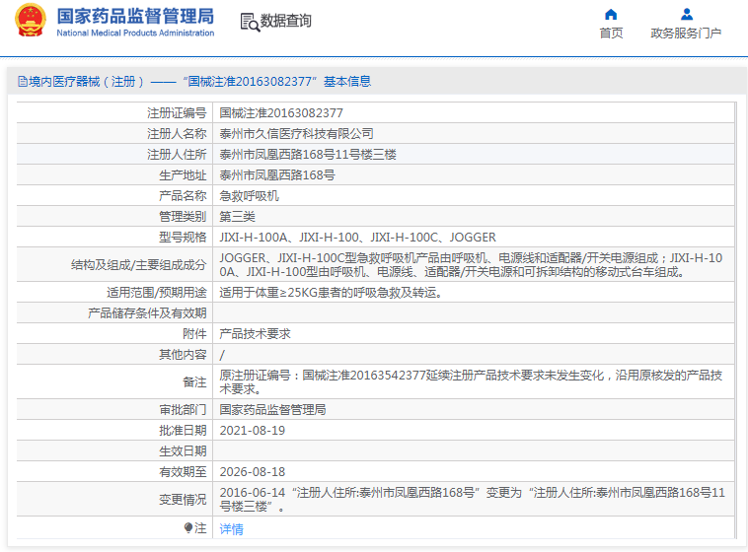Image resolution: width=748 pixels, height=552 pixels.
Task: Click the 结构及组成/主要组成成分 label
Action: point(139,264)
